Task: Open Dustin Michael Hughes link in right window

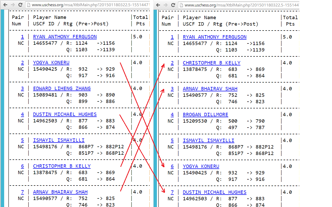Action: click(x=215, y=192)
